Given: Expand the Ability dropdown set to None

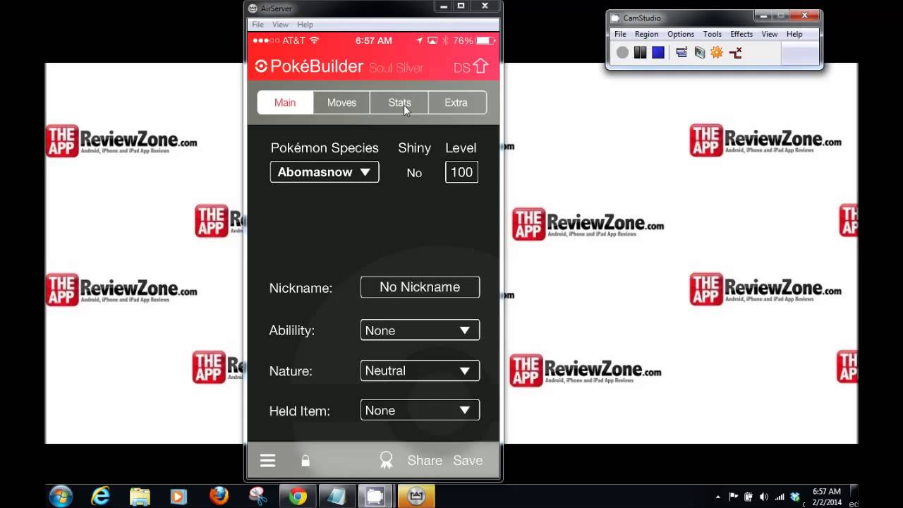Looking at the screenshot, I should (420, 330).
